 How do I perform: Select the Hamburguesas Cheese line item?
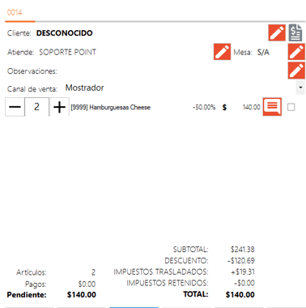point(111,108)
